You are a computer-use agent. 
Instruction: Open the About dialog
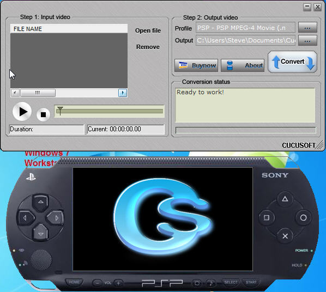[x=243, y=65]
